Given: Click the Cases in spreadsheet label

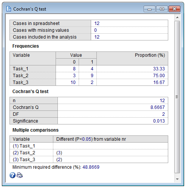Looking at the screenshot, I should [36, 23].
